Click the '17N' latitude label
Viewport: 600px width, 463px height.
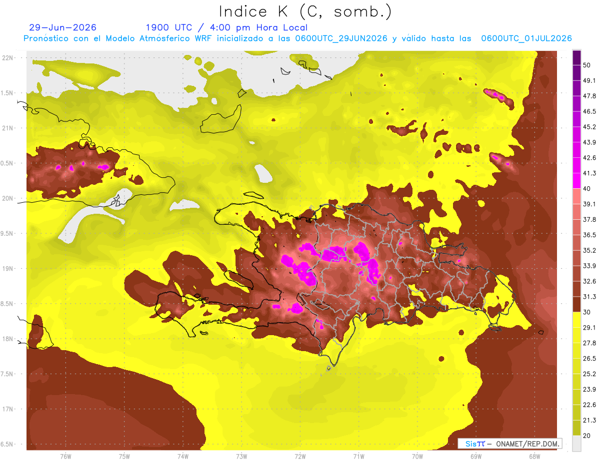pos(8,409)
